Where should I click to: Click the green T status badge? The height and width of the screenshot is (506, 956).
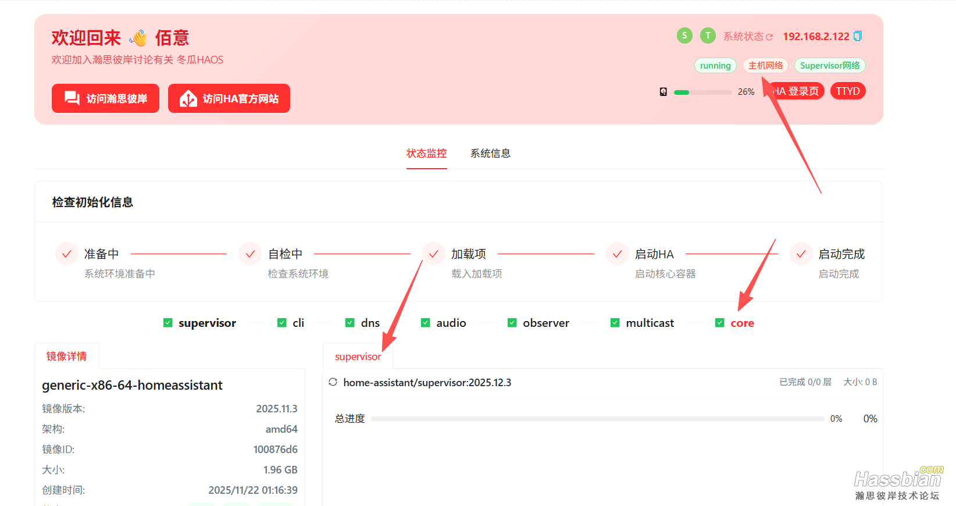(708, 35)
